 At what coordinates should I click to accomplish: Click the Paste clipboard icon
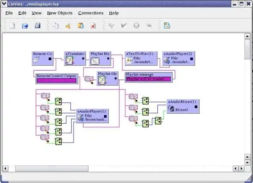pos(81,25)
